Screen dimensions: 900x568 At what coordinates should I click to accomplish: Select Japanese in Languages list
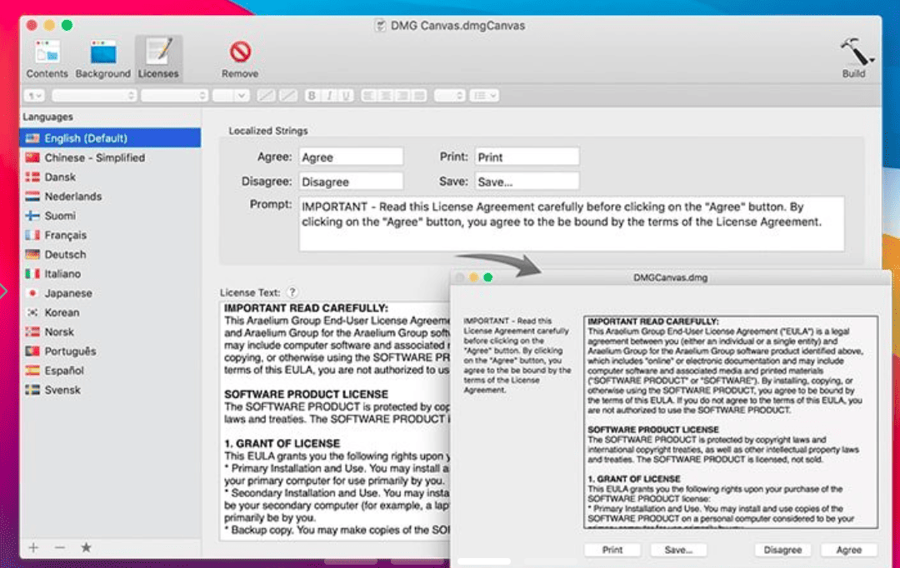110,293
